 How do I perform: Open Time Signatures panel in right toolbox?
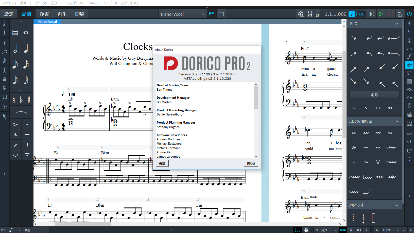(409, 40)
